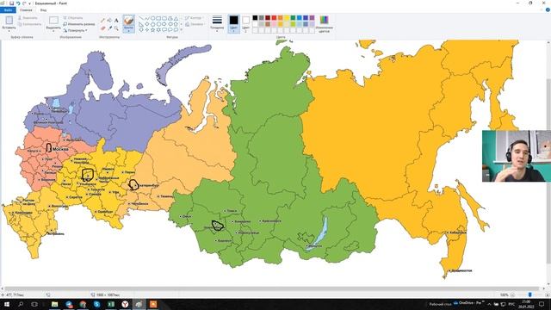Switch to the Home (Главная) ribbon tab
This screenshot has height=310, width=551.
[x=26, y=9]
